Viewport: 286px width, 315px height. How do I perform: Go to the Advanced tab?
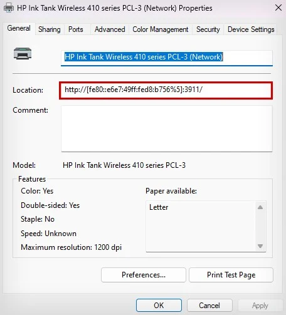pos(110,29)
